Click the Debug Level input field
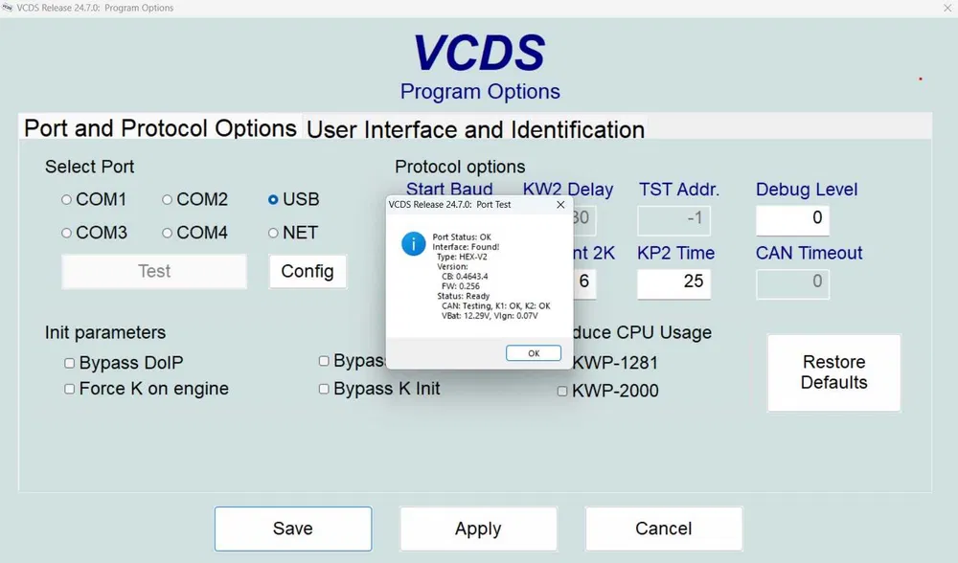Viewport: 958px width, 563px height. tap(792, 219)
